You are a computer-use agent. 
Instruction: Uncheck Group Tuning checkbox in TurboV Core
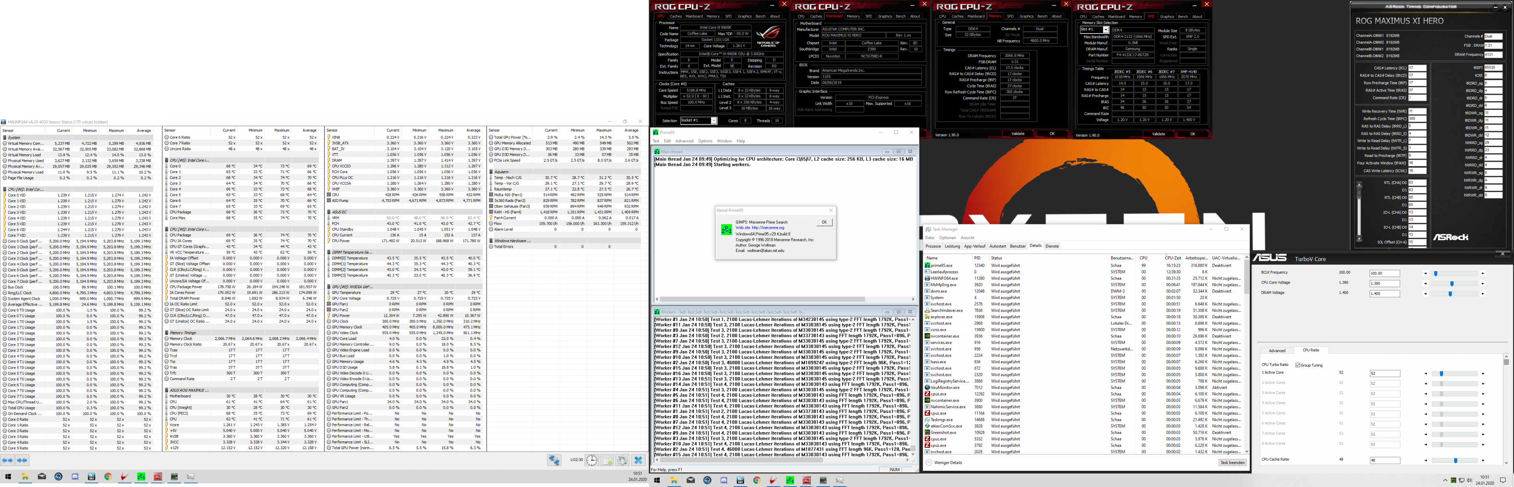[x=1298, y=365]
